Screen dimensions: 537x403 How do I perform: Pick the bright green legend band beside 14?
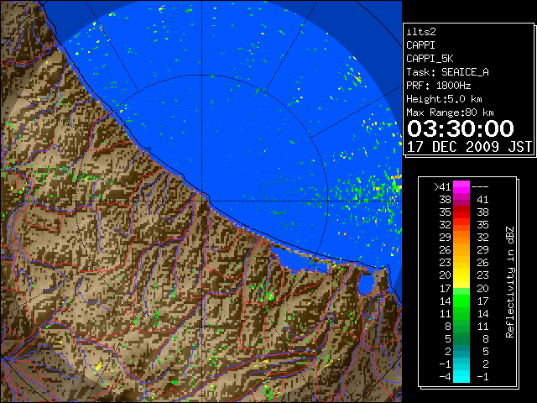pos(461,301)
